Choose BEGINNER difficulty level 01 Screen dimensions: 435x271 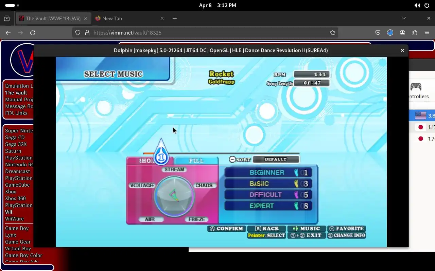pos(268,172)
